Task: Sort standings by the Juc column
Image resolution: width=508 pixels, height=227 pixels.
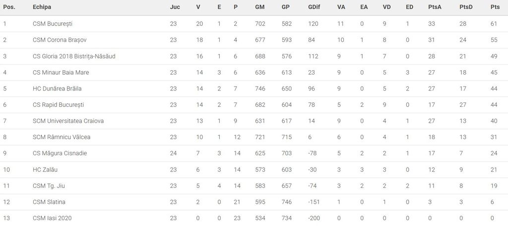Action: point(175,7)
